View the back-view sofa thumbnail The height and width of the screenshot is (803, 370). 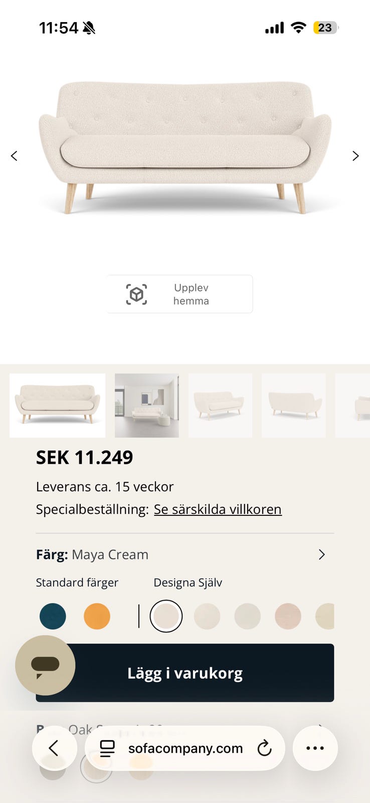click(x=294, y=406)
